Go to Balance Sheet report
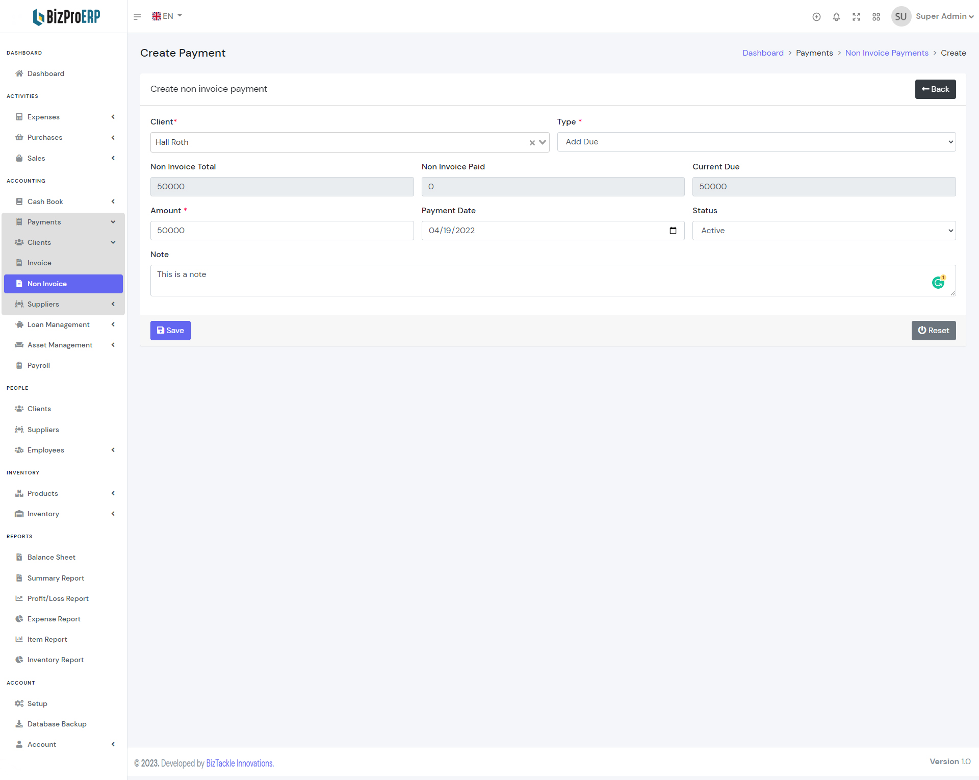The height and width of the screenshot is (780, 979). [x=51, y=557]
